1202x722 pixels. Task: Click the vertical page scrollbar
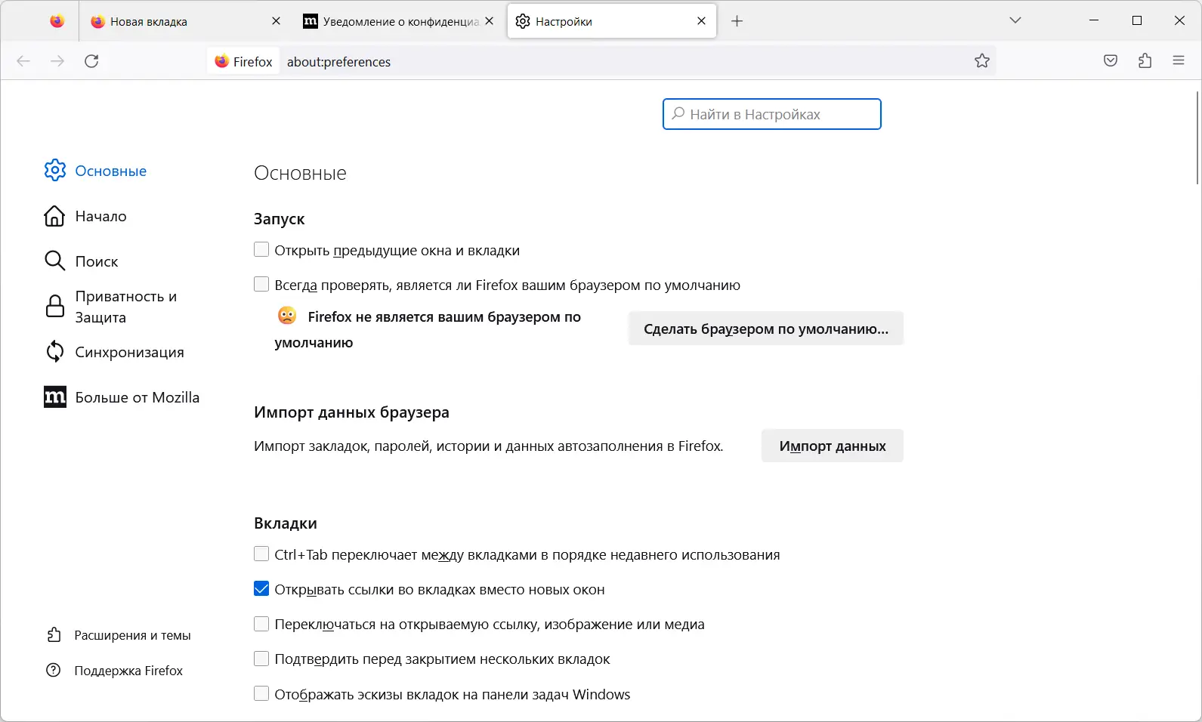1197,137
